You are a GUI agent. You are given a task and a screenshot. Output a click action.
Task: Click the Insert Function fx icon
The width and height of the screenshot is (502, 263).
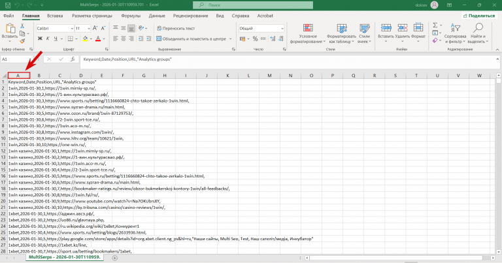tap(73, 59)
